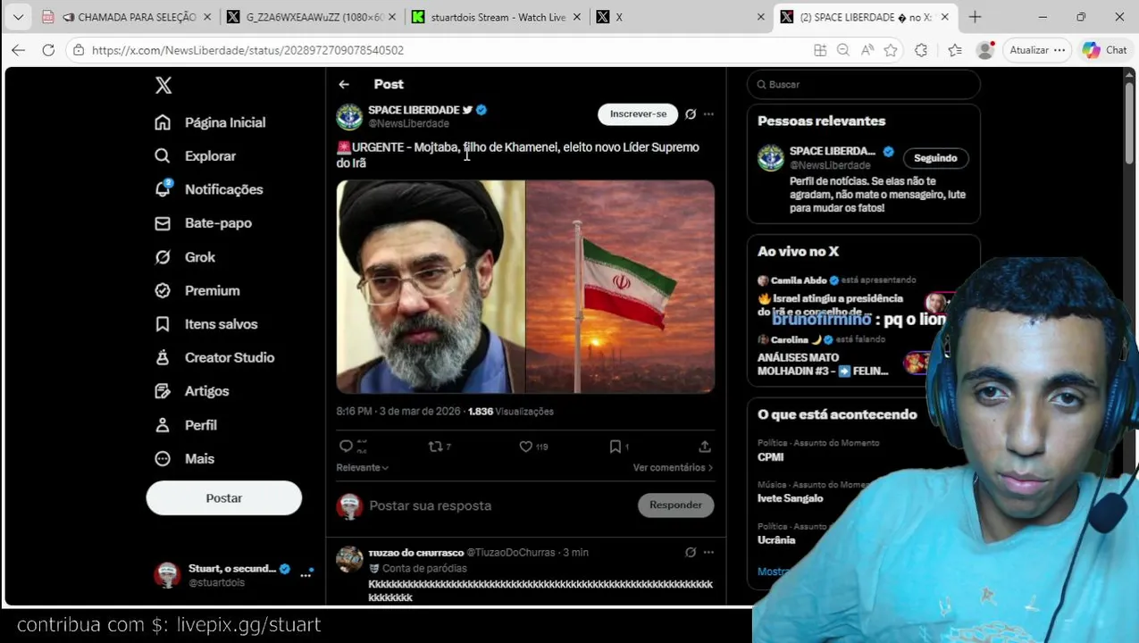Screen dimensions: 1139x643
Task: Click the browser address bar URL
Action: 247,50
